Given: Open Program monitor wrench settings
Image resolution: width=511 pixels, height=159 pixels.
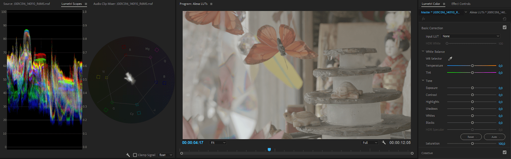Looking at the screenshot, I should click(x=384, y=142).
